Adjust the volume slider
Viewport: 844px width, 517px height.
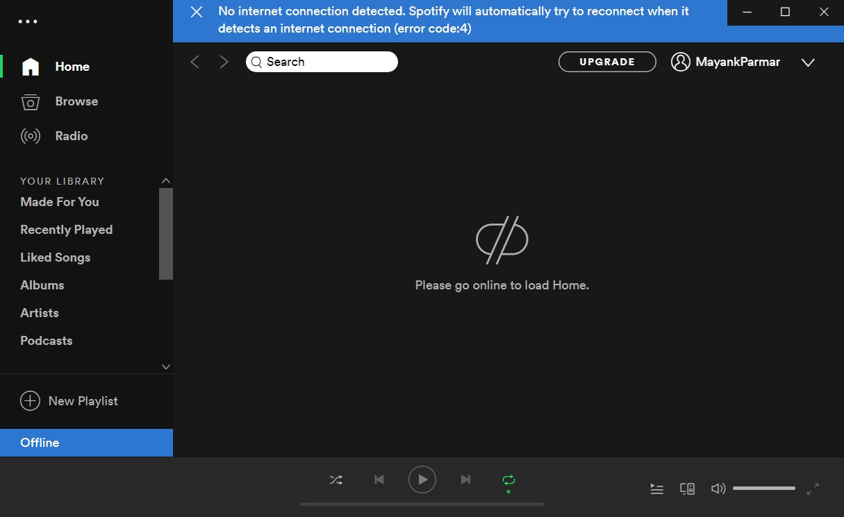[764, 489]
